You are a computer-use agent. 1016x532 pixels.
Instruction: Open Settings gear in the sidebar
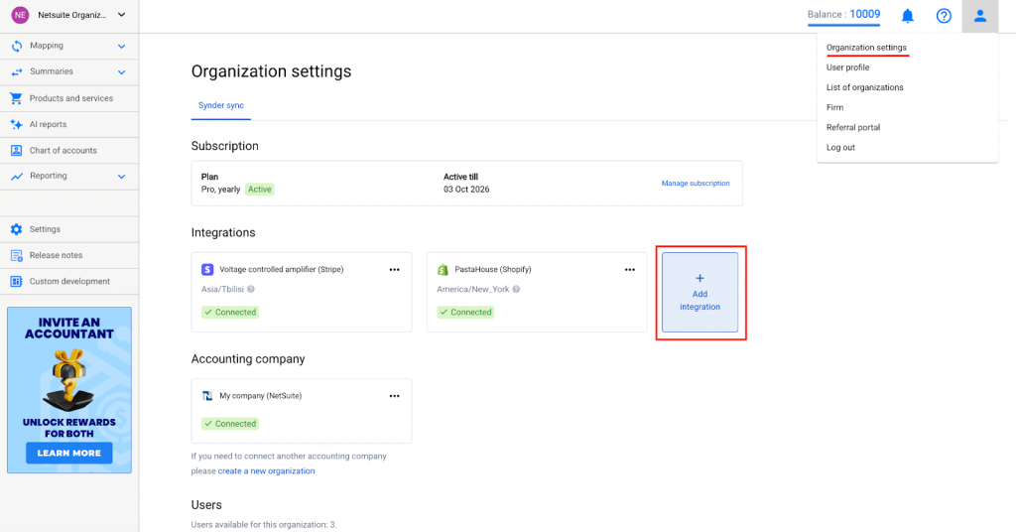point(16,229)
